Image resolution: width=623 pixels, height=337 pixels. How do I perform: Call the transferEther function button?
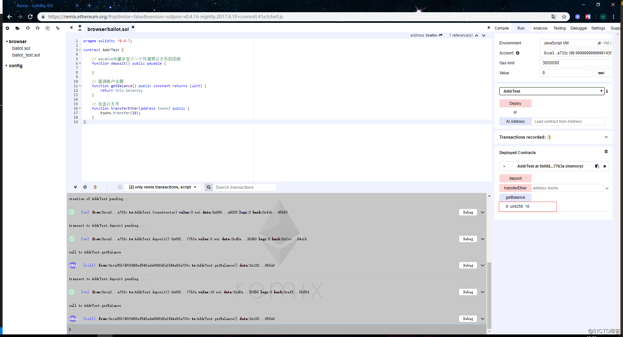click(515, 188)
